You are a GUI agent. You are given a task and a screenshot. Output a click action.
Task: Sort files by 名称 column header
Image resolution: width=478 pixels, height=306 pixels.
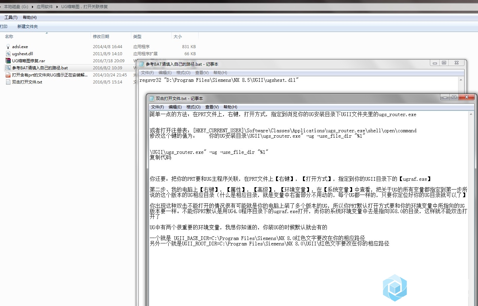tap(9, 37)
